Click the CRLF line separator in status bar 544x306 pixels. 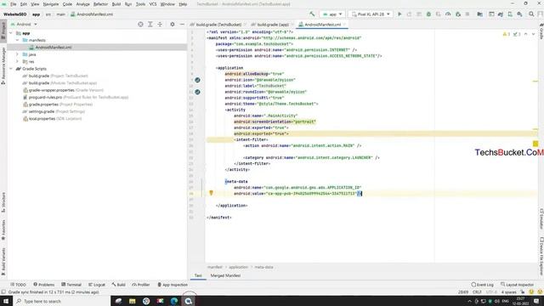477,292
